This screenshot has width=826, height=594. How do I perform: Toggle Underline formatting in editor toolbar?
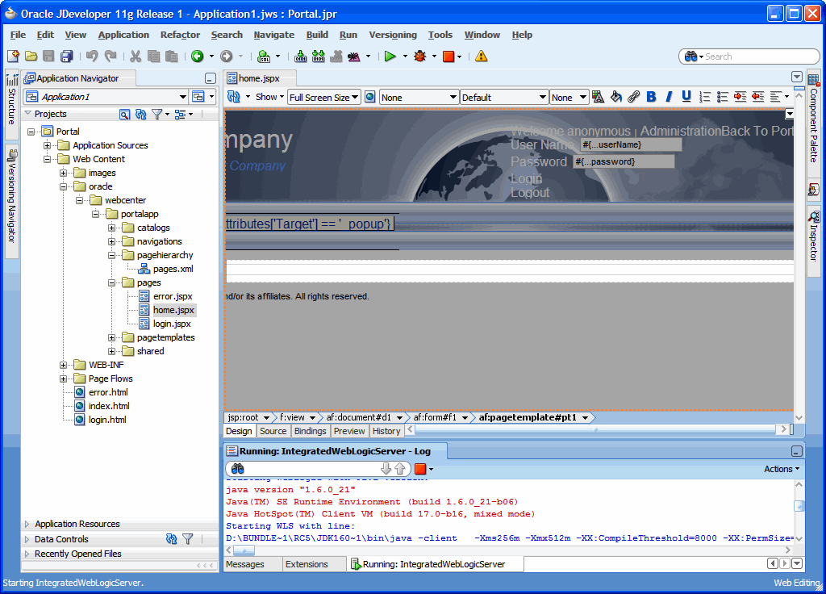click(x=686, y=97)
